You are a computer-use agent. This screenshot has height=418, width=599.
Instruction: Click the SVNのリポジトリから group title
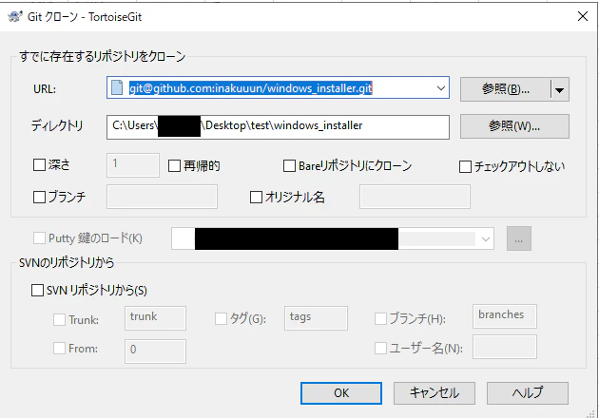tap(67, 262)
